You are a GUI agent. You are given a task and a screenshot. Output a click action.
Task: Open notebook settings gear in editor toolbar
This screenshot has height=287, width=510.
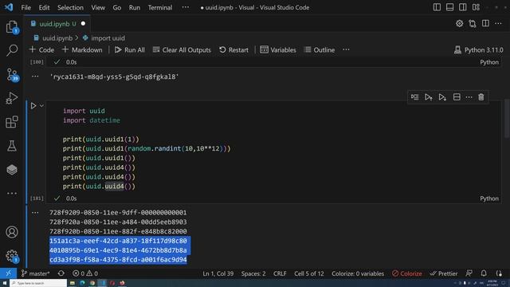click(x=459, y=23)
